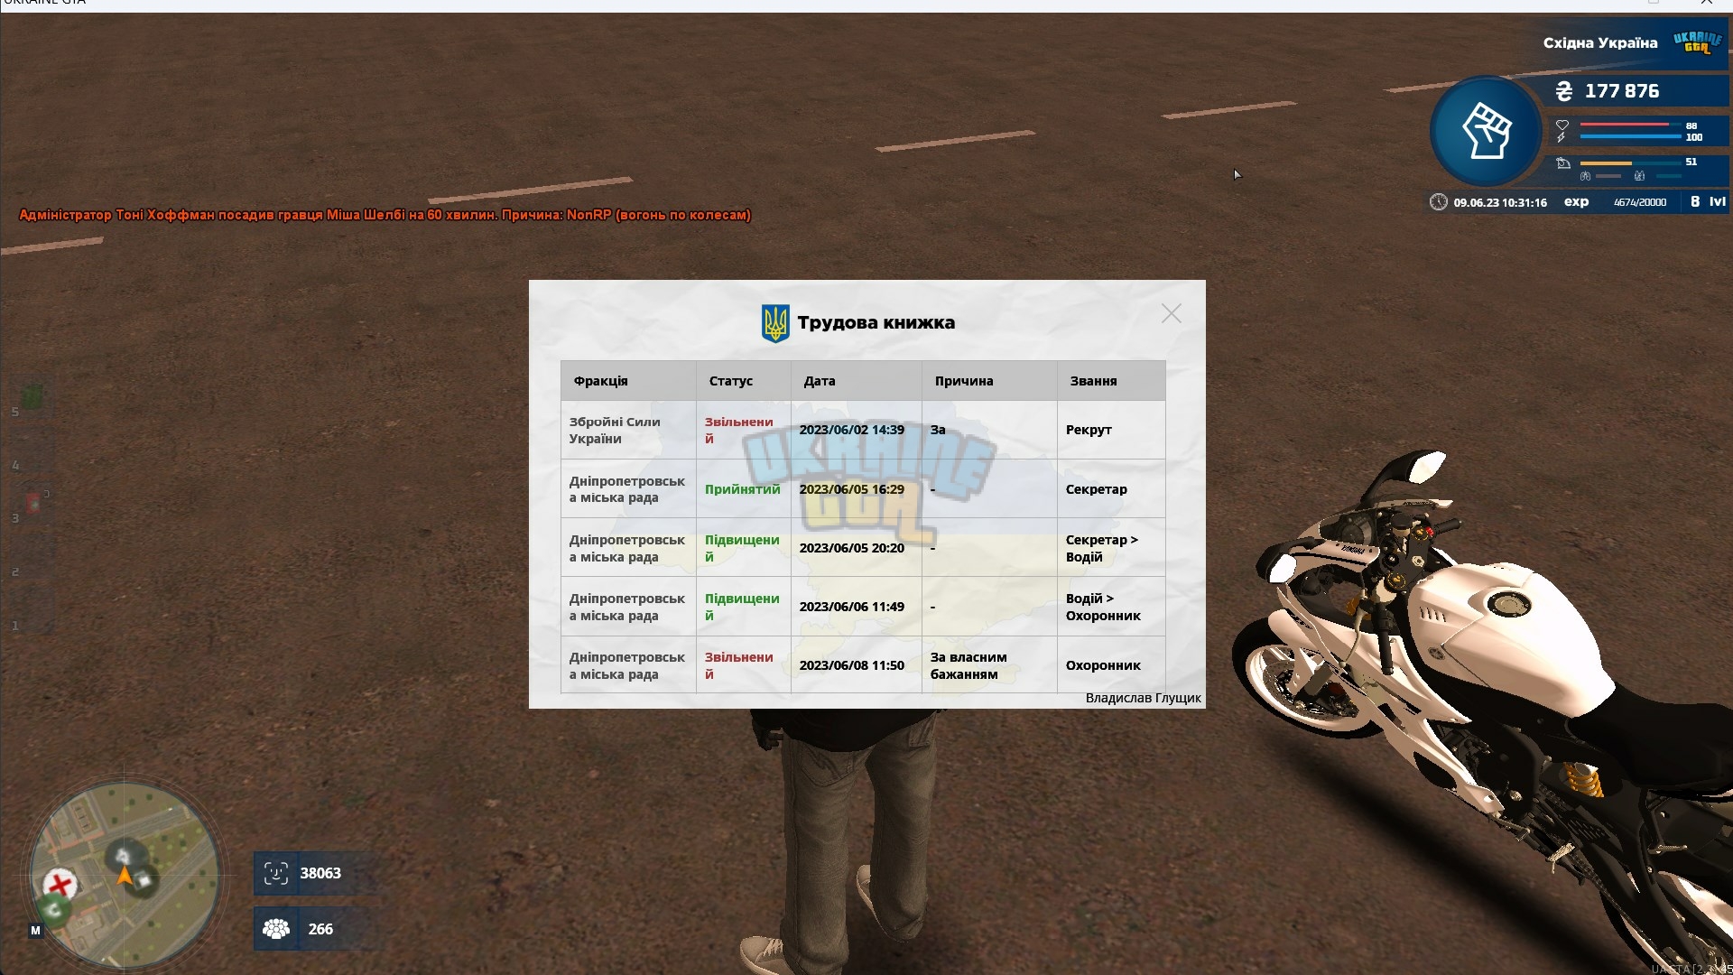Viewport: 1733px width, 975px height.
Task: Click the Звільнений status dated 2023/06/02
Action: point(739,431)
